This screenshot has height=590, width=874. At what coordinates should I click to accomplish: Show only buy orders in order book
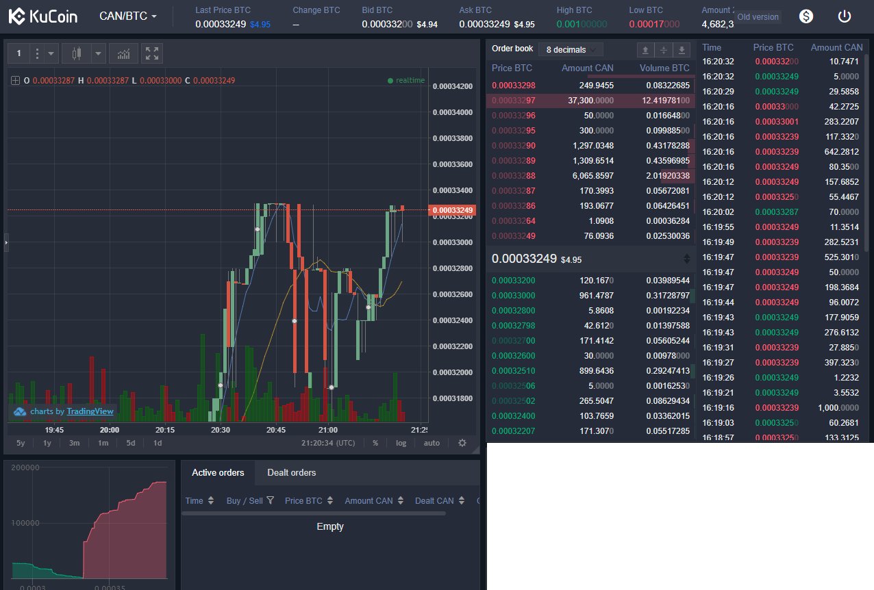click(681, 49)
